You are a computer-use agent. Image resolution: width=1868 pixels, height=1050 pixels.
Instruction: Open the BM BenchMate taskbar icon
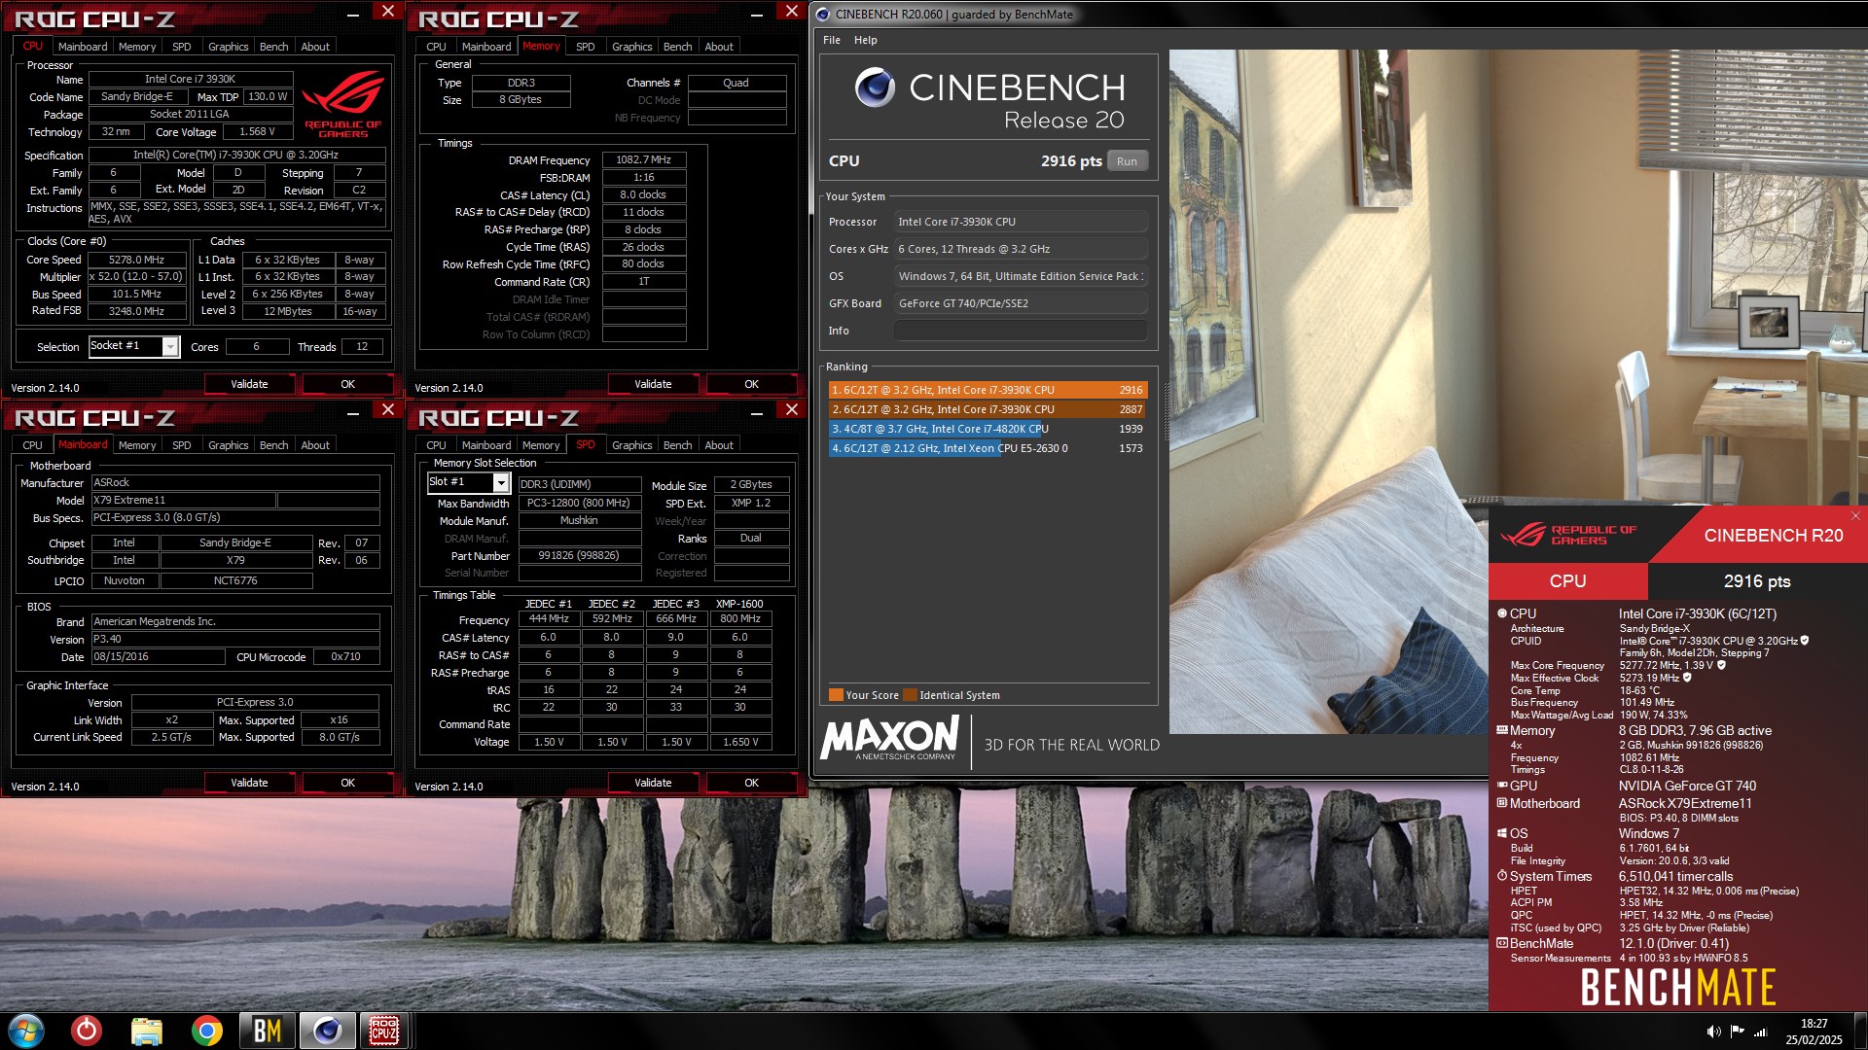267,1031
